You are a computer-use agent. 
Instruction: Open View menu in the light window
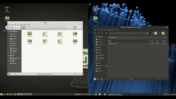click(15, 25)
